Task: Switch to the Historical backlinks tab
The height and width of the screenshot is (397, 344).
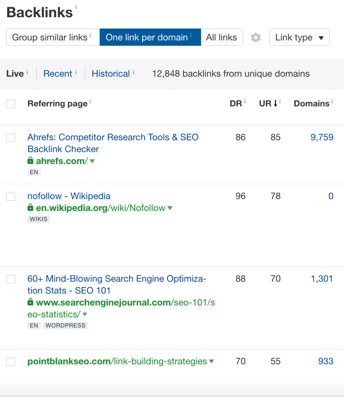Action: 111,74
